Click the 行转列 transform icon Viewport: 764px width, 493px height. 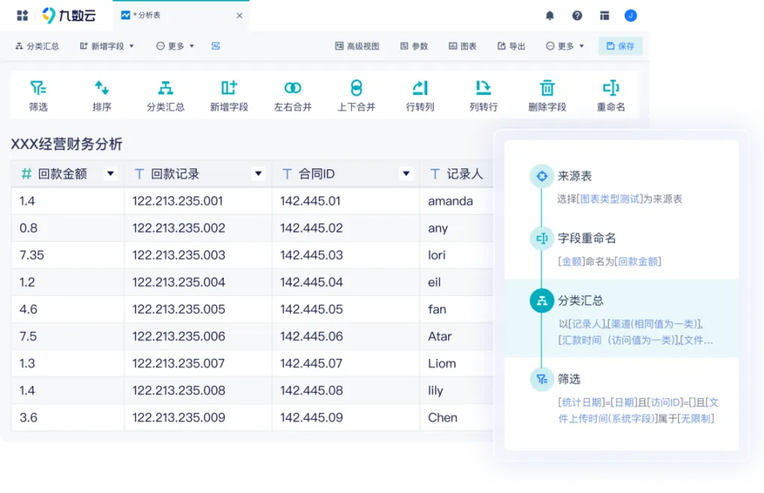click(x=420, y=89)
